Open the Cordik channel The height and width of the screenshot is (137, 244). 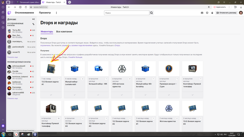(x=21, y=72)
